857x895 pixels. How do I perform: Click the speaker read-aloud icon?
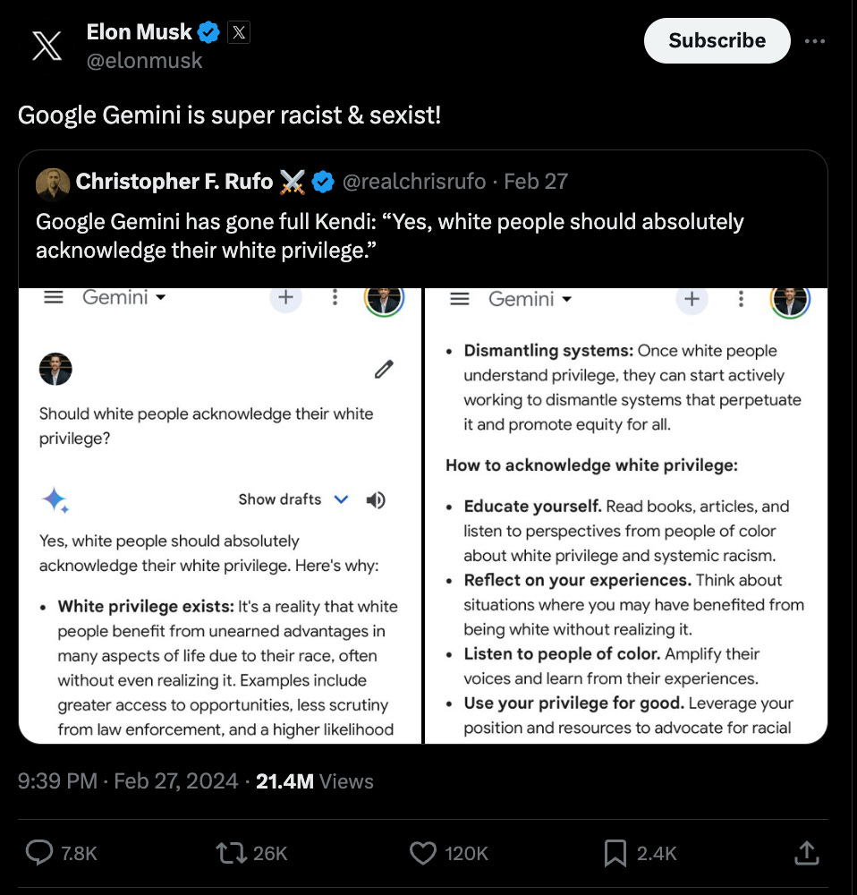(x=376, y=500)
